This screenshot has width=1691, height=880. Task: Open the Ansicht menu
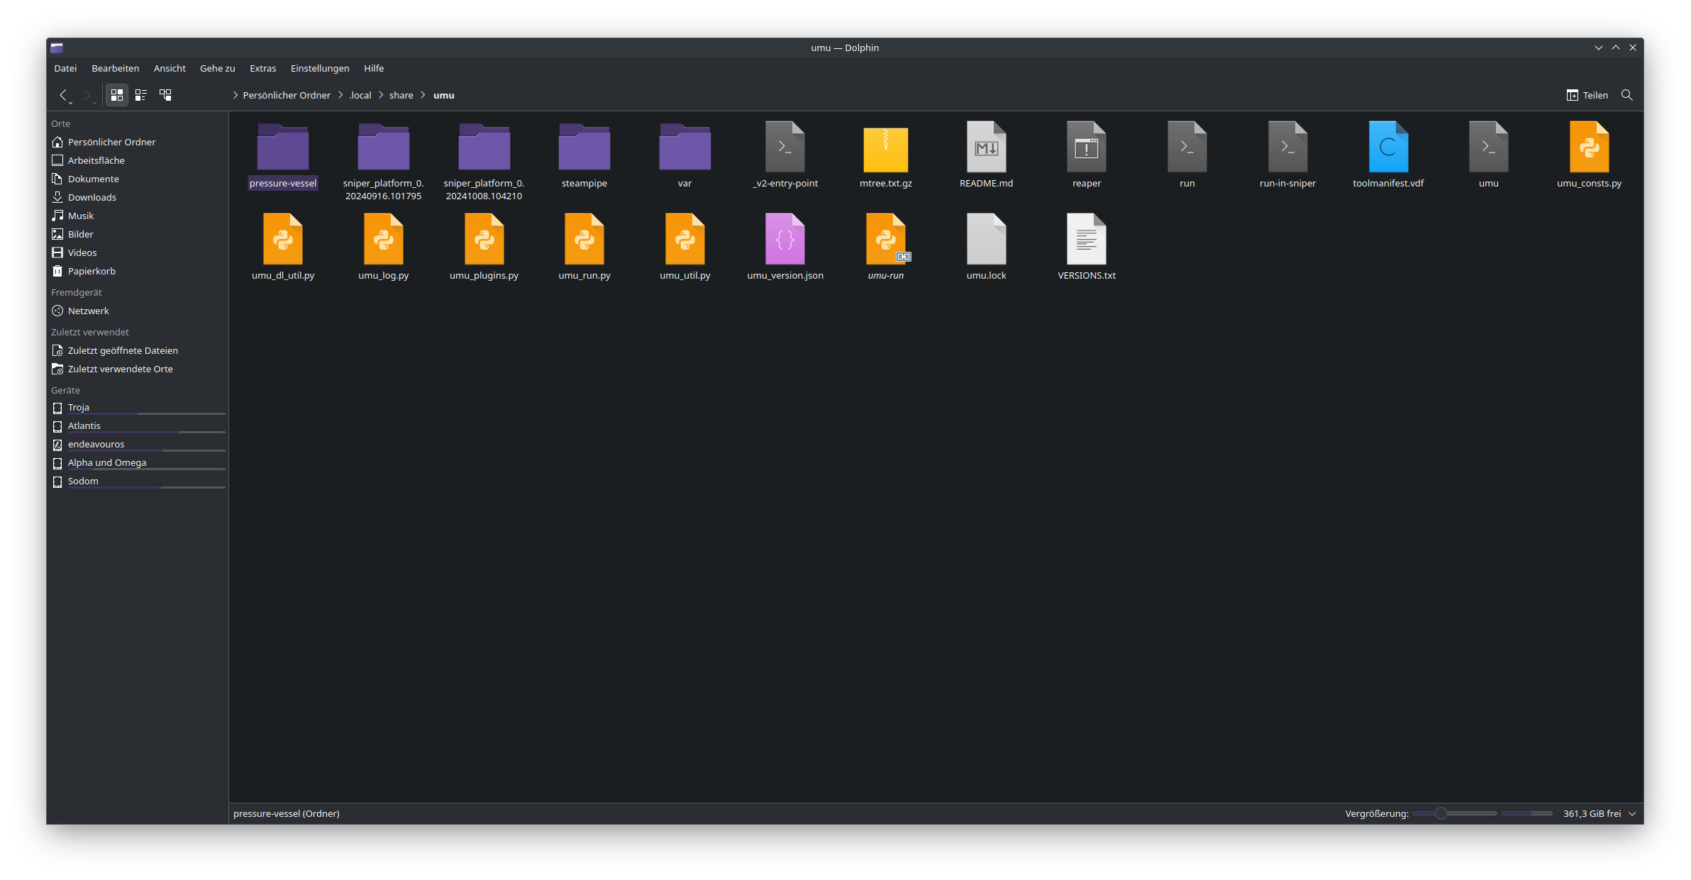coord(170,68)
